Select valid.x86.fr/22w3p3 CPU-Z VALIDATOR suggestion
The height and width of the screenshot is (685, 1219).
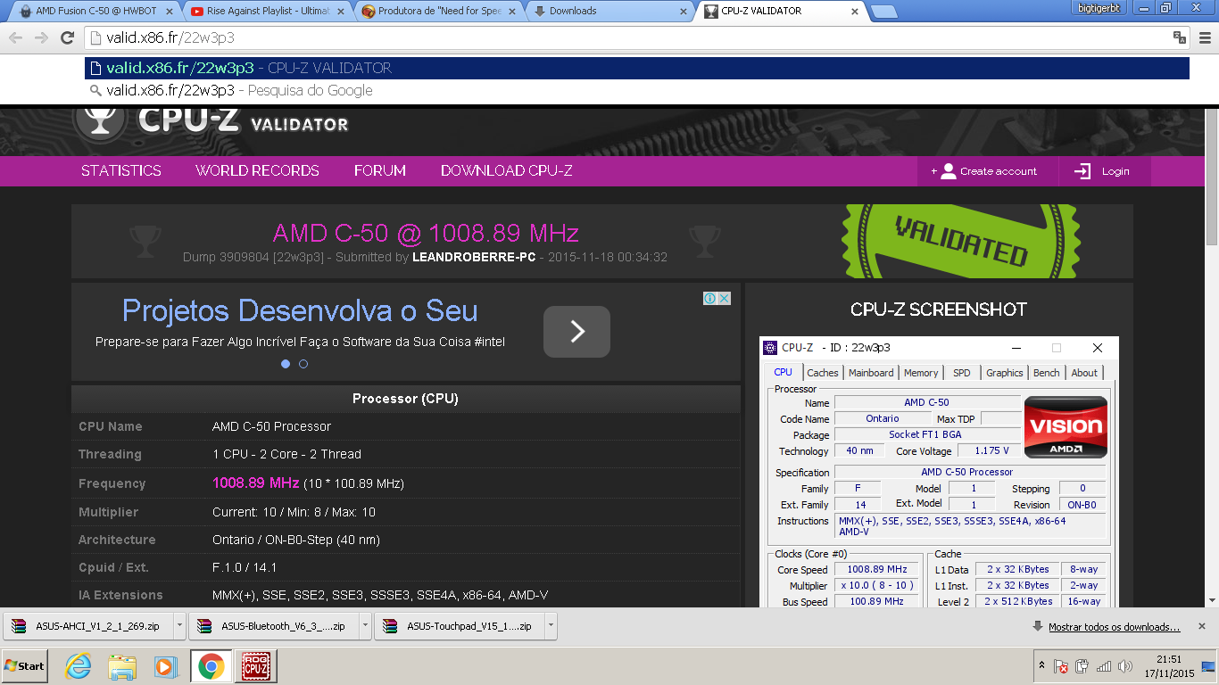pos(637,68)
